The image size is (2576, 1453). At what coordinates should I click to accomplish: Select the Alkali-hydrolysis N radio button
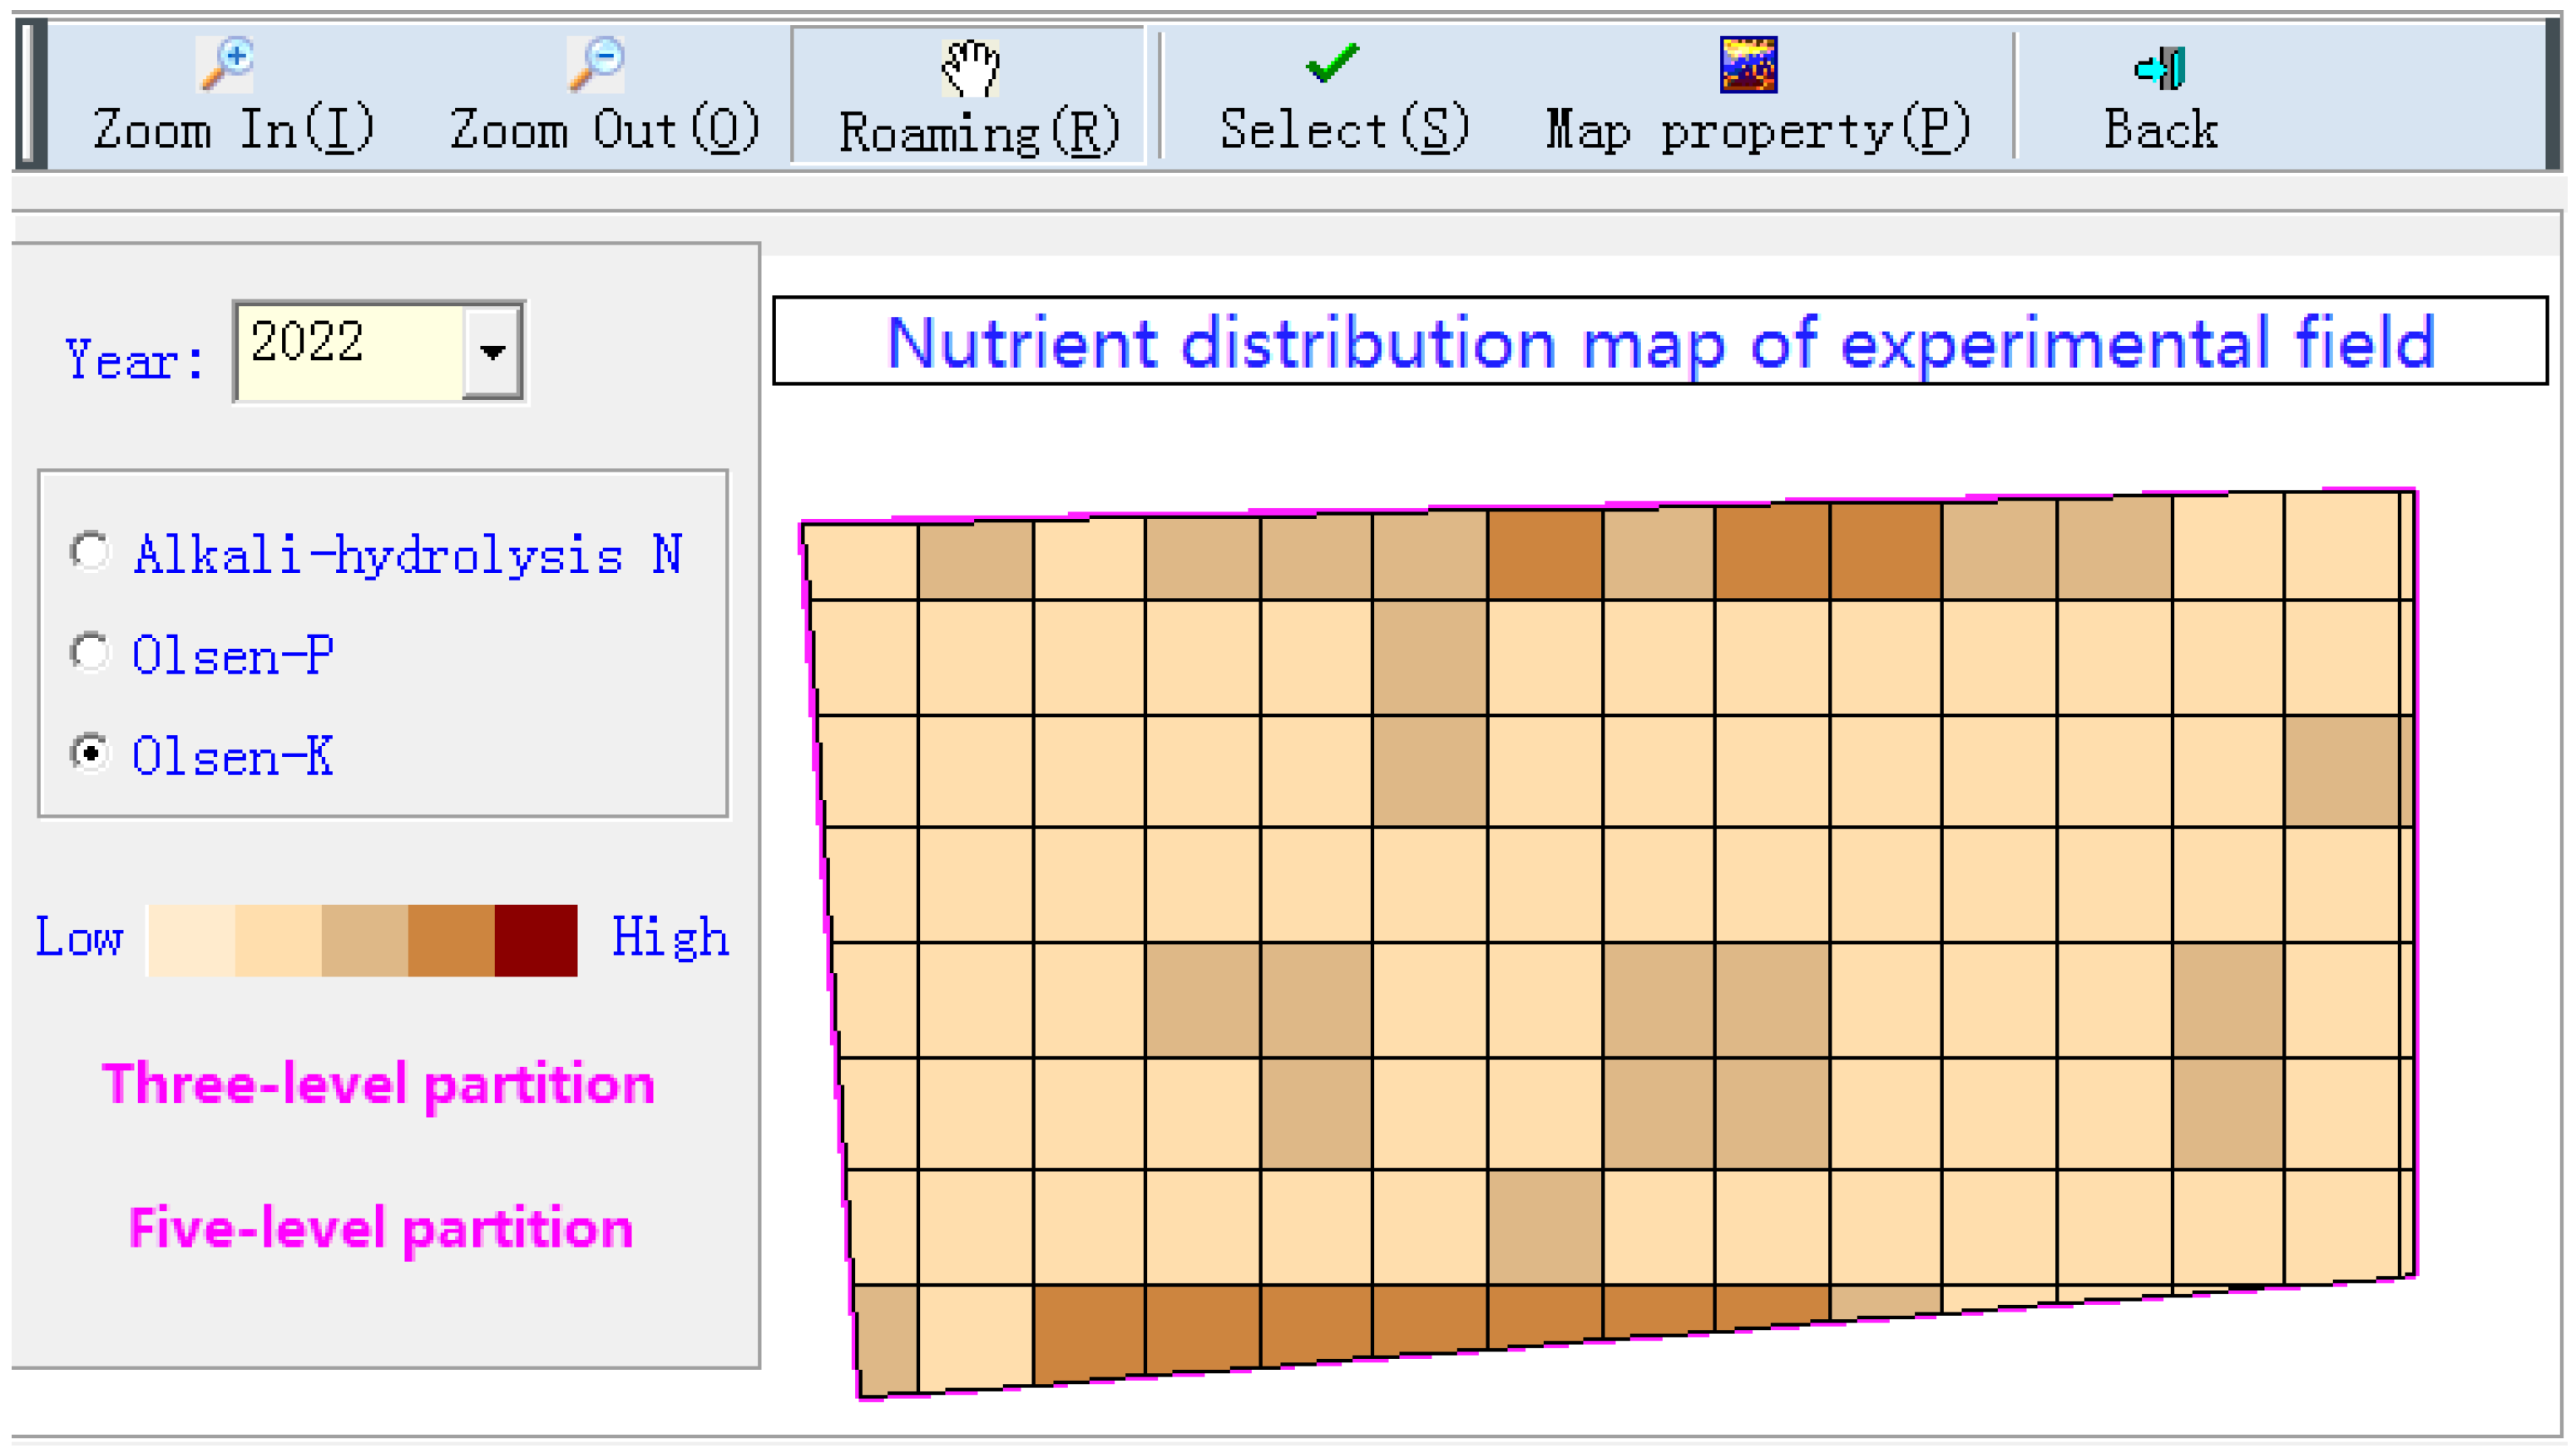tap(90, 551)
